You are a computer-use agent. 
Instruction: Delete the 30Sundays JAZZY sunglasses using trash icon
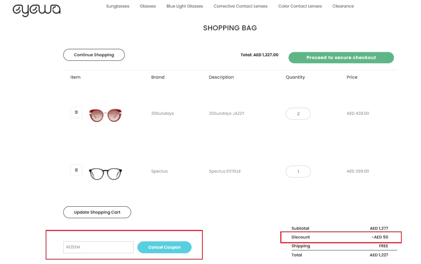pyautogui.click(x=76, y=112)
